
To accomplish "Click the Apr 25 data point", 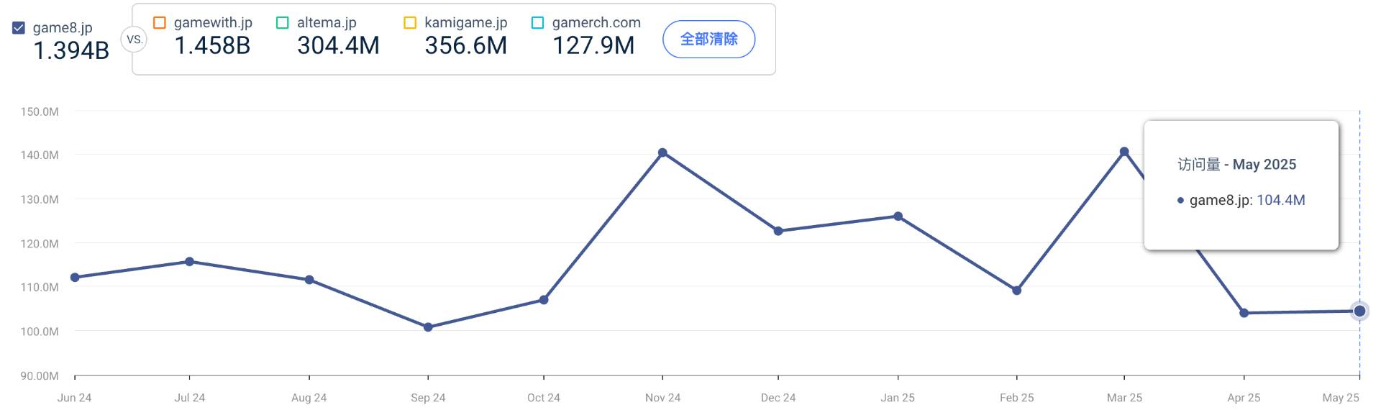I will [1244, 313].
